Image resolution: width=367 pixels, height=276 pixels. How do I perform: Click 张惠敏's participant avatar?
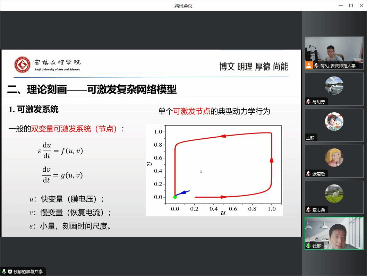point(334,158)
